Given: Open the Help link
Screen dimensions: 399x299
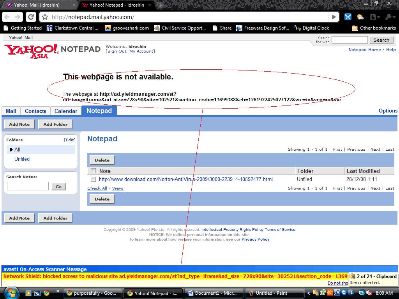Looking at the screenshot, I should [391, 50].
